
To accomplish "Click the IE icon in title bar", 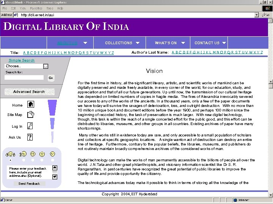I will (2, 2).
